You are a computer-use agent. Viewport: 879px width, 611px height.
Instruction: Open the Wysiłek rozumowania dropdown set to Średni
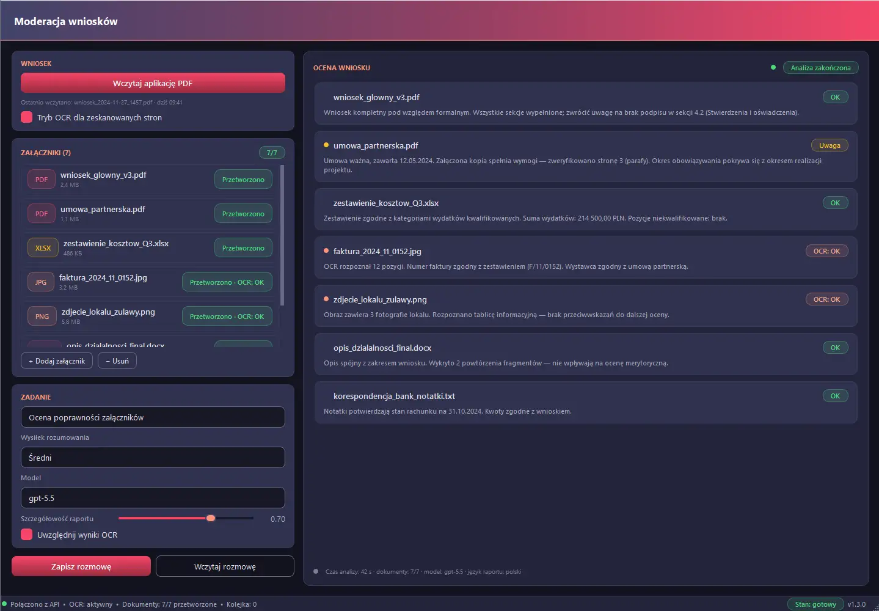pyautogui.click(x=153, y=458)
